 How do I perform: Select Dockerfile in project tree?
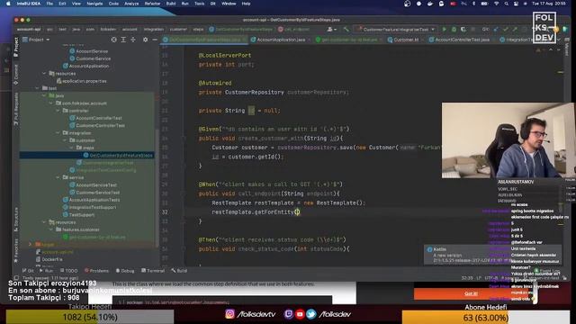49,259
